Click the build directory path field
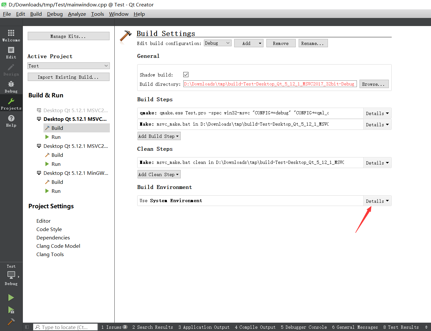 point(270,84)
